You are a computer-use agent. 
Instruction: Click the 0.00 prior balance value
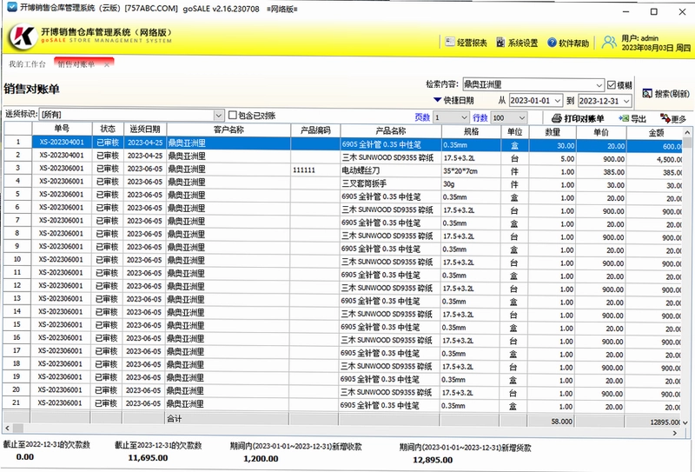pyautogui.click(x=25, y=457)
